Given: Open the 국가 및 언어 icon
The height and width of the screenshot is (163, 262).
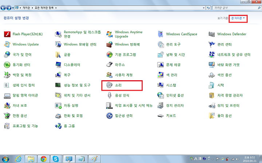Looking at the screenshot, I should click(7, 54).
